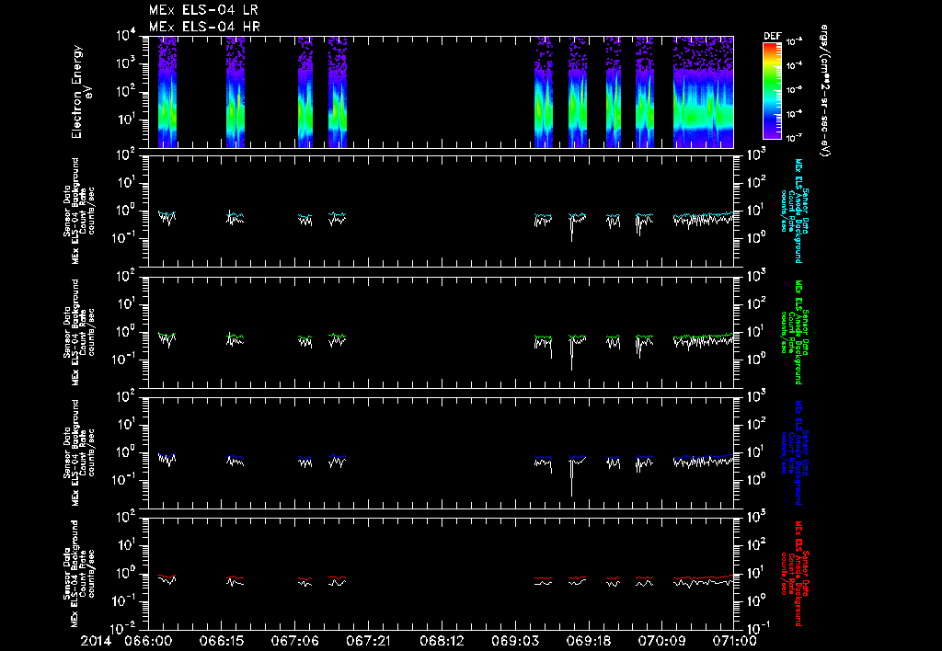
Task: Click the left 'ELS-04 Background Count Rate' label of the cyan panel
Action: coord(79,211)
